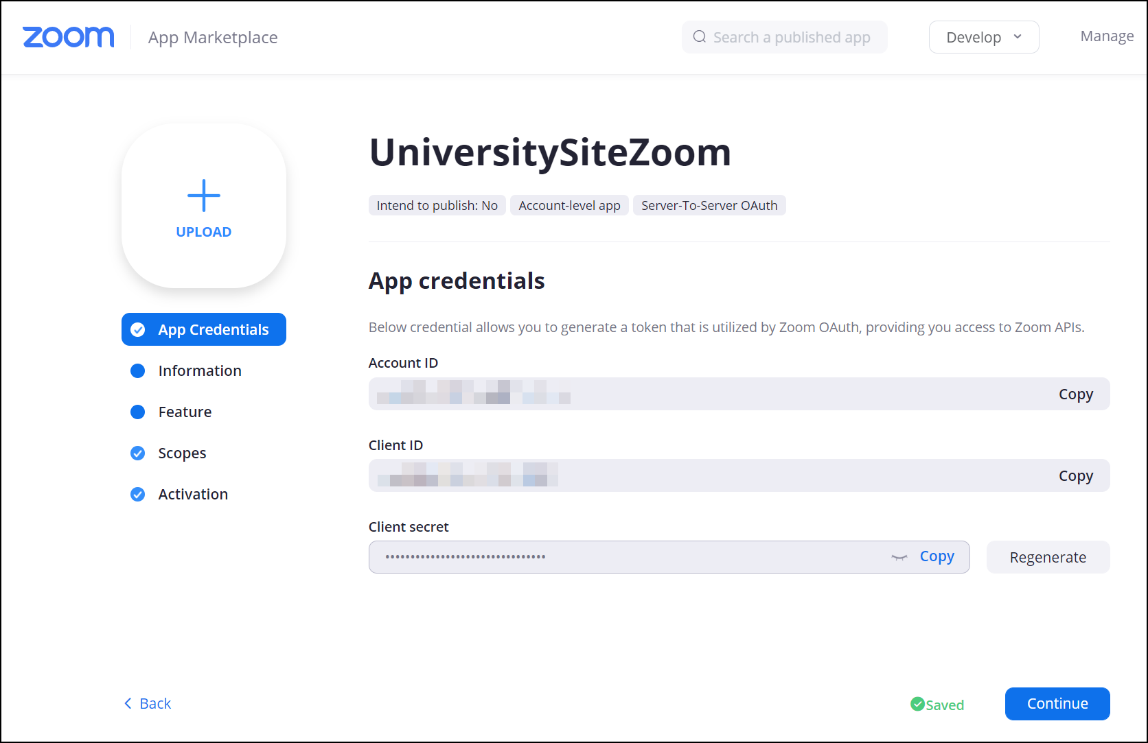The image size is (1148, 743).
Task: Copy the Client ID
Action: [x=1075, y=475]
